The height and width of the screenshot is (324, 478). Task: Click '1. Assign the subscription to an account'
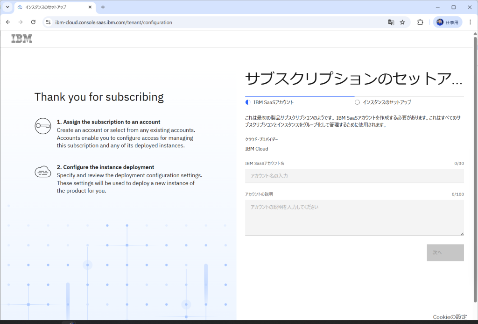coord(108,122)
